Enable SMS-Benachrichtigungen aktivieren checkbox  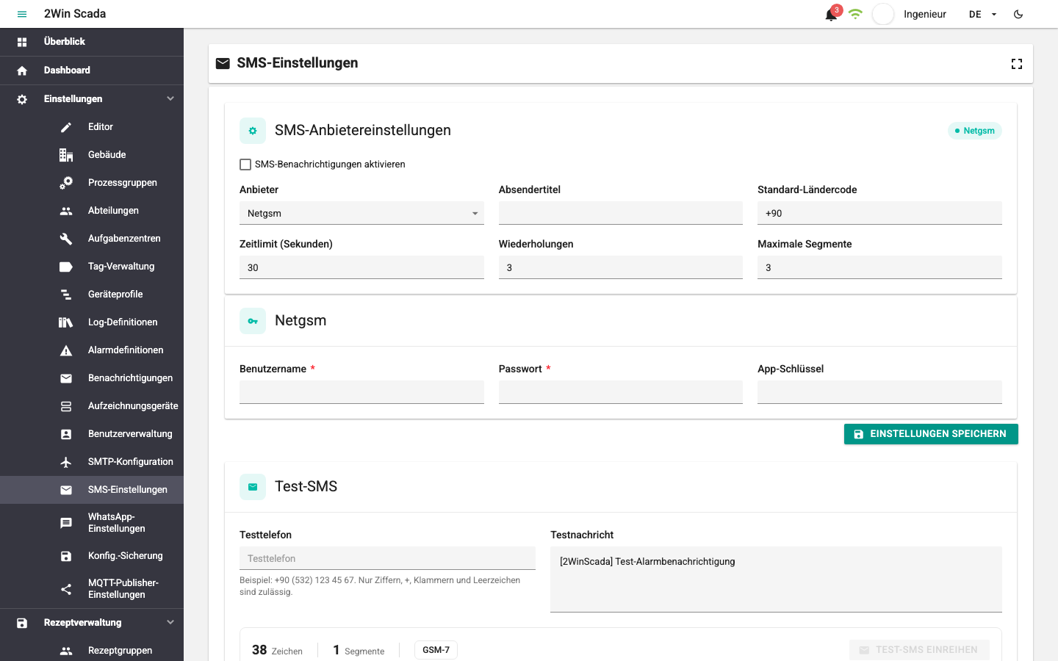pos(245,165)
